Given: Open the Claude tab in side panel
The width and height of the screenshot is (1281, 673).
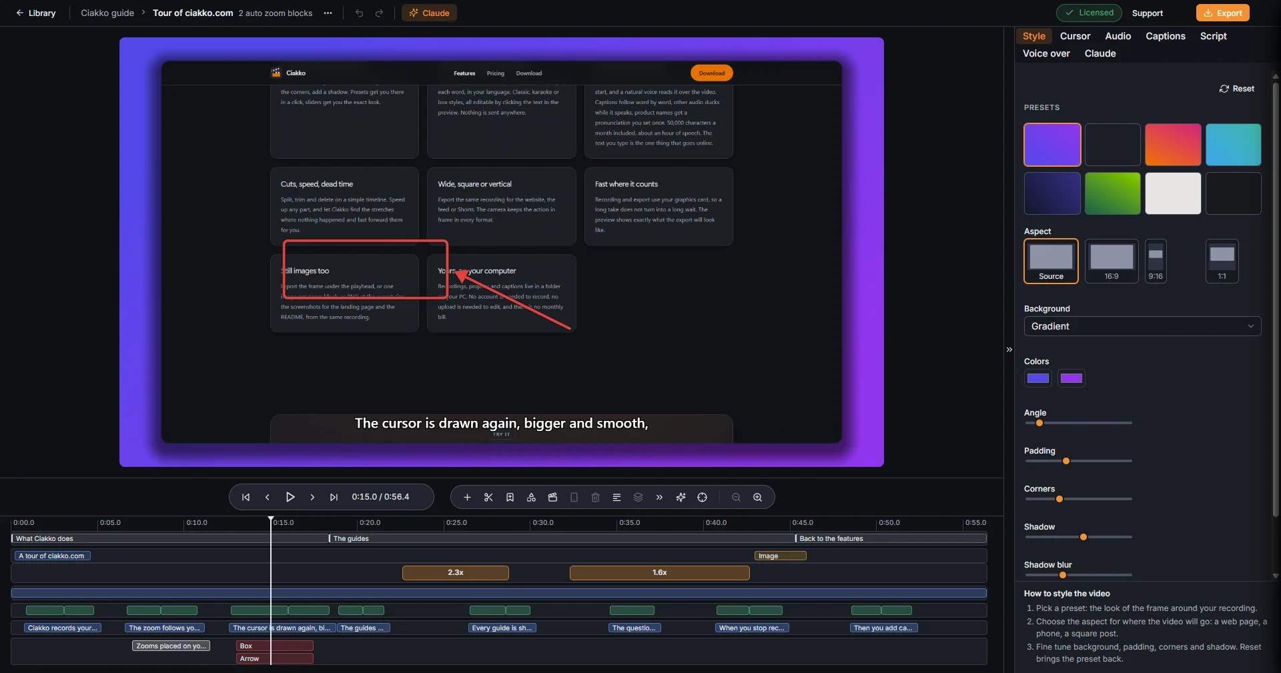Looking at the screenshot, I should (1100, 53).
